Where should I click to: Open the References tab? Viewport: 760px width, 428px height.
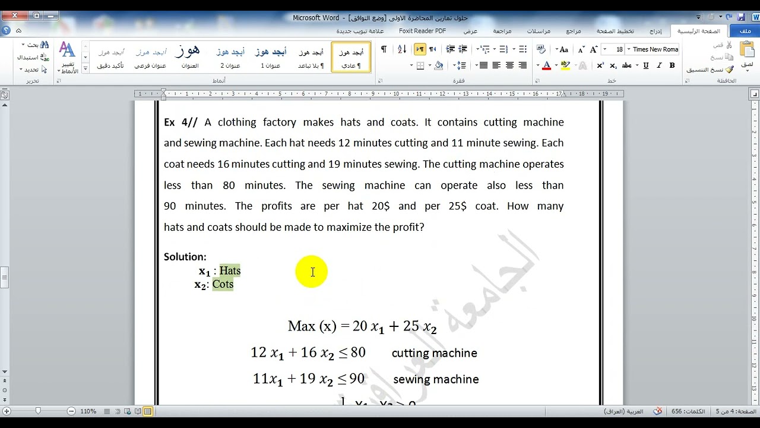tap(574, 31)
